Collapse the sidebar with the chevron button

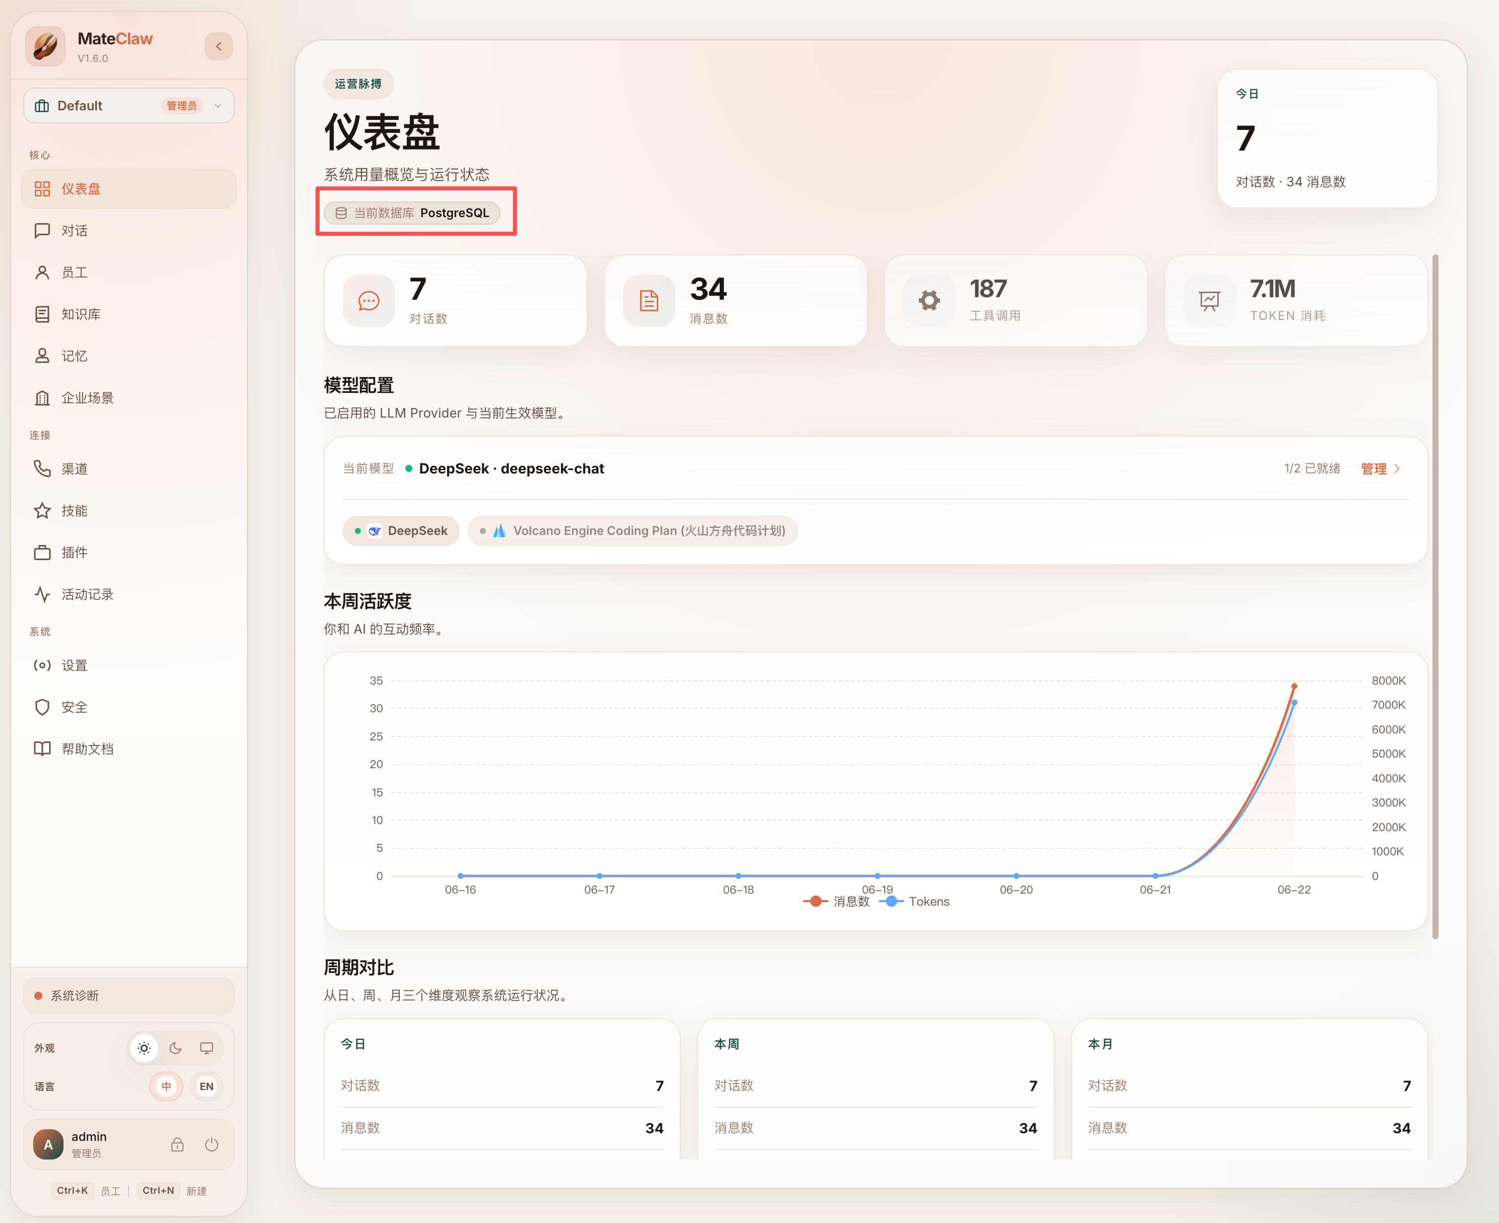click(x=219, y=46)
